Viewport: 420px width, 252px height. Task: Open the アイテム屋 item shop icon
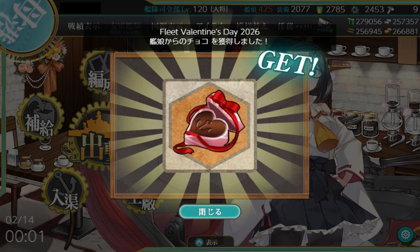click(x=325, y=26)
